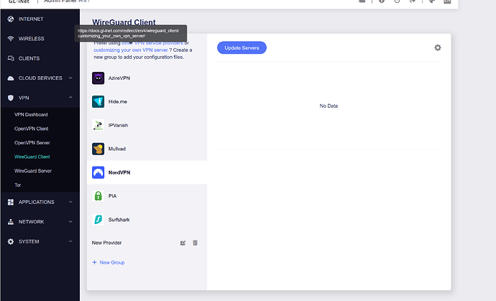Expand the Network sidebar section
The height and width of the screenshot is (301, 496).
tap(40, 222)
